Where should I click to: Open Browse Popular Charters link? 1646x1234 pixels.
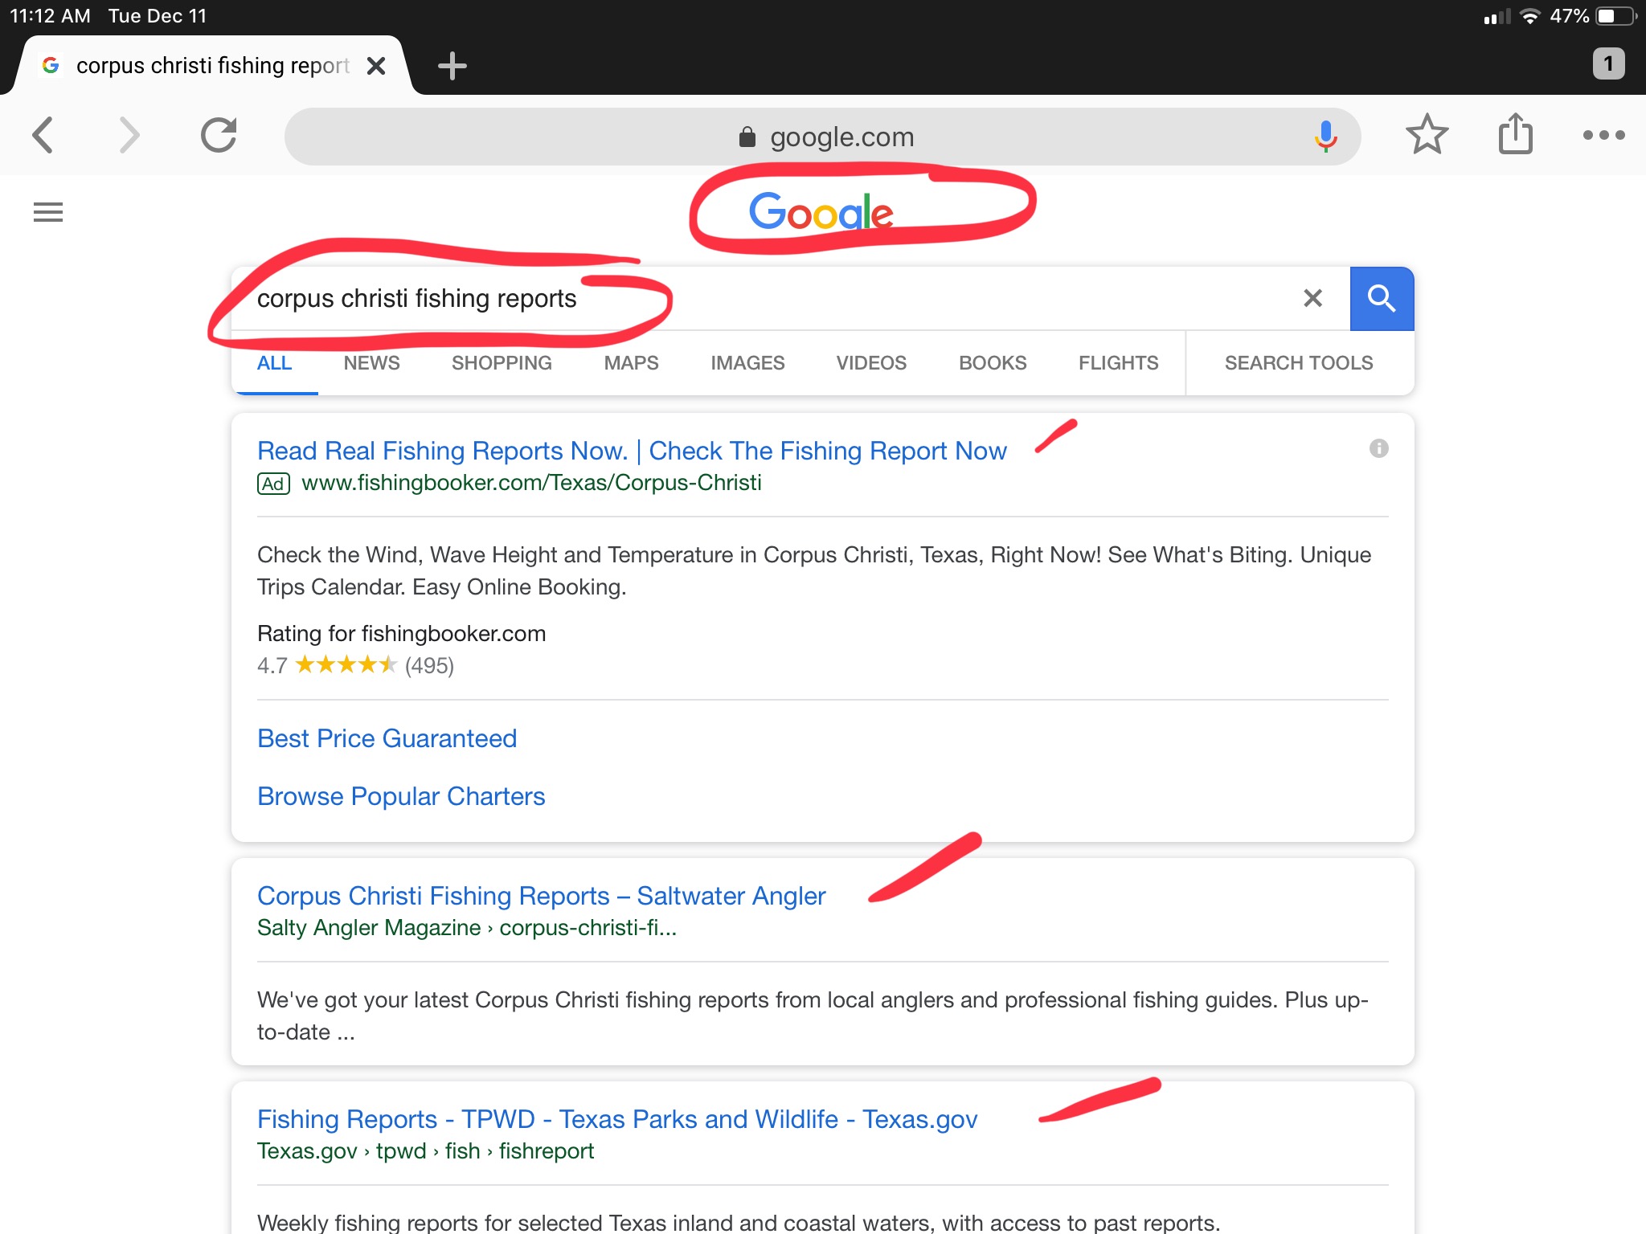pos(401,796)
